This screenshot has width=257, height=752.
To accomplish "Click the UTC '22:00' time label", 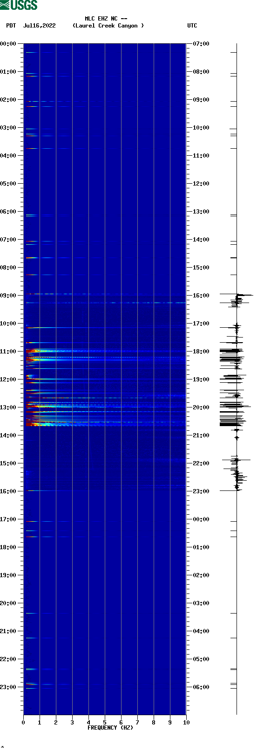I will (201, 463).
